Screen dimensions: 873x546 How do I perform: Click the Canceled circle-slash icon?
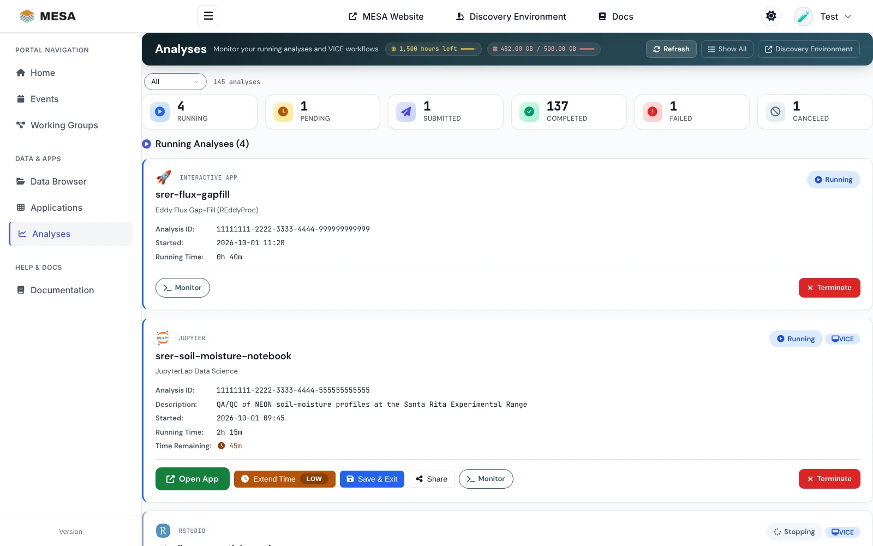tap(775, 112)
